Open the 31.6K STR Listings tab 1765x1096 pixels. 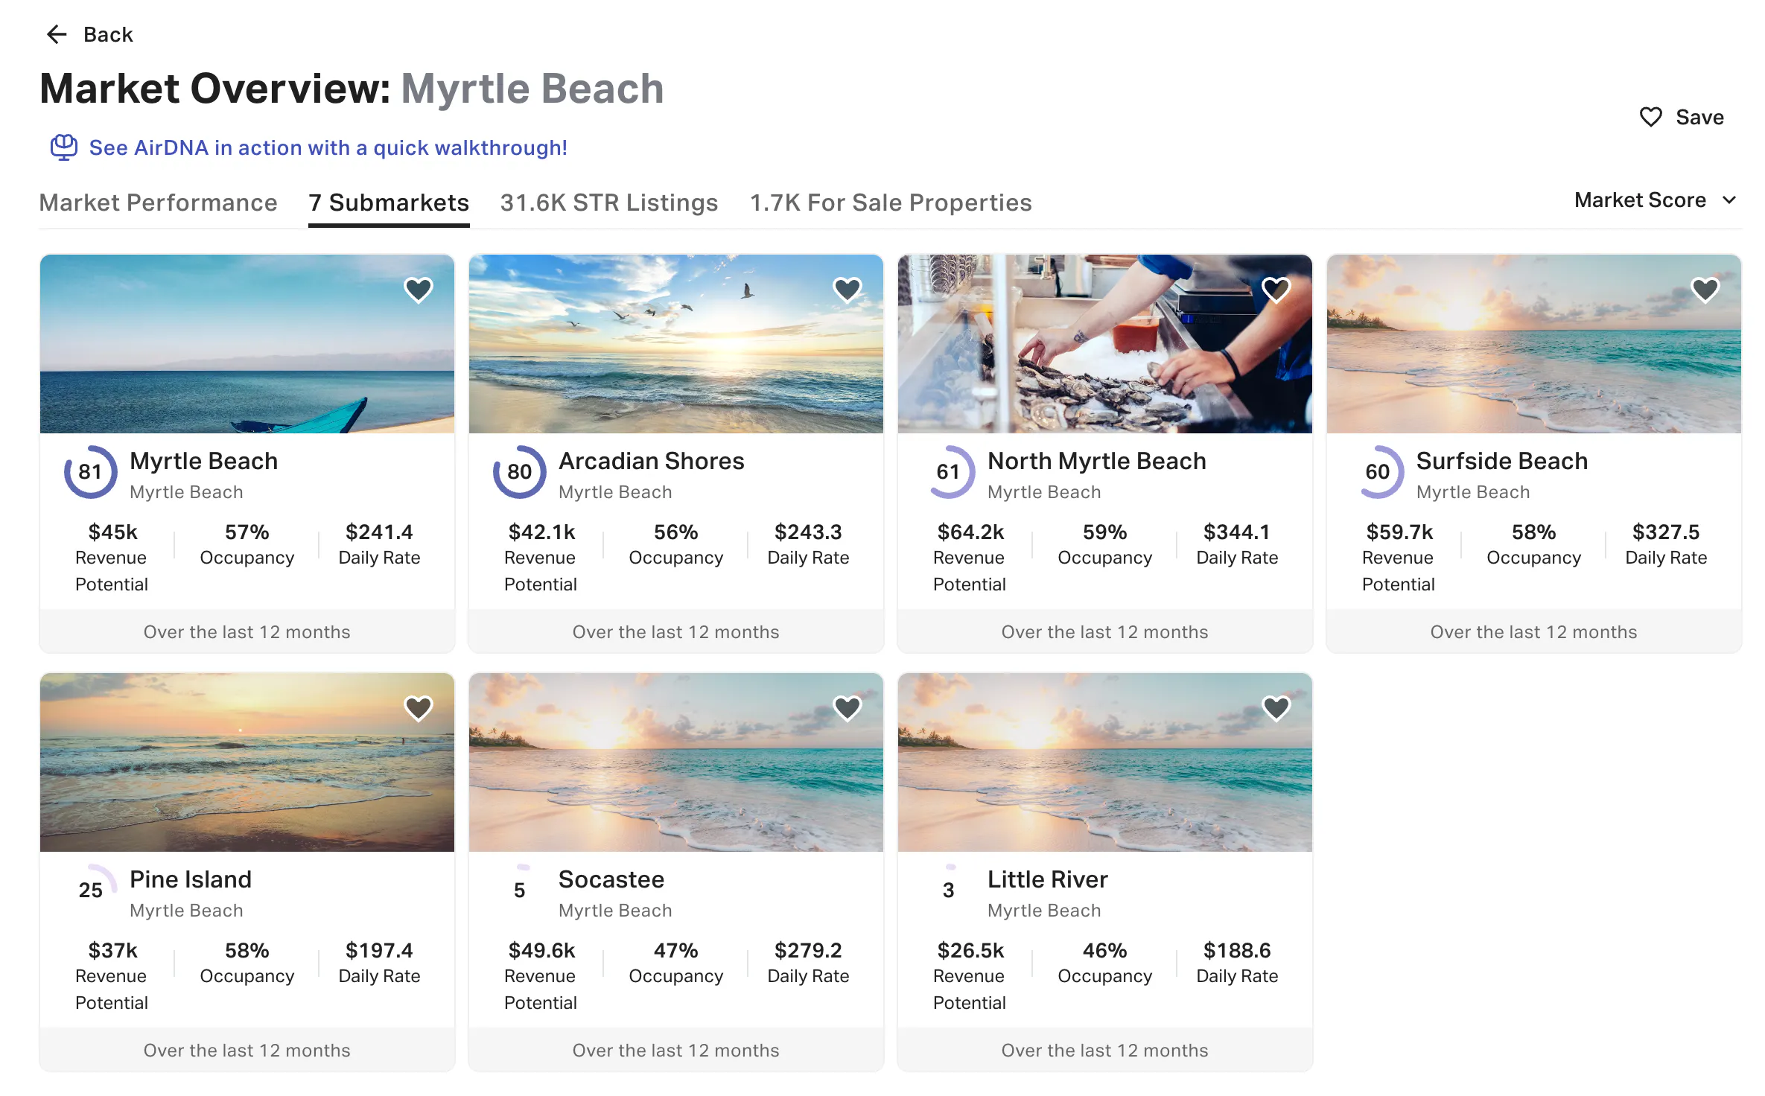609,203
